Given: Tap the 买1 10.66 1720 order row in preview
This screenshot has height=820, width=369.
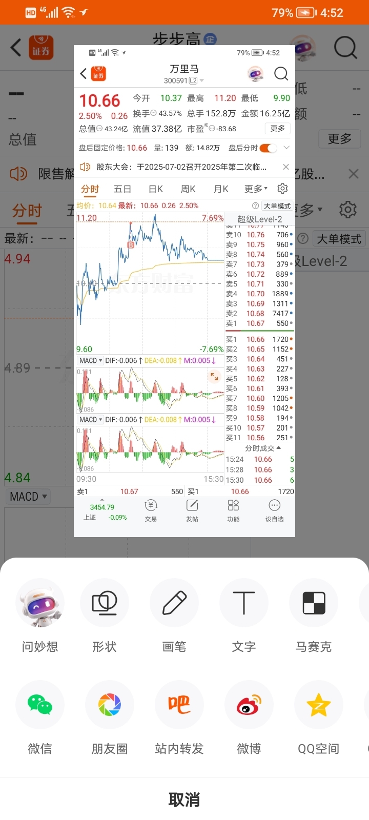Looking at the screenshot, I should [x=260, y=339].
